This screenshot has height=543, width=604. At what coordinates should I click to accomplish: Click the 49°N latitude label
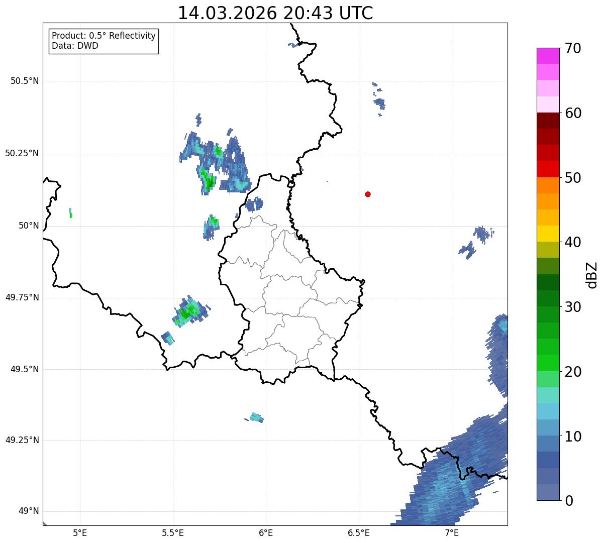[x=29, y=511]
